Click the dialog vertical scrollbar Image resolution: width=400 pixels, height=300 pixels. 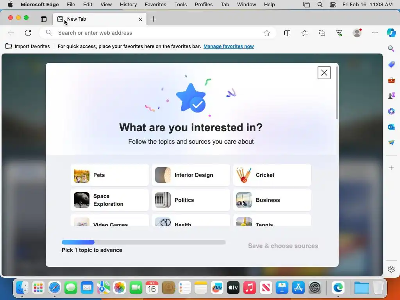[x=337, y=93]
